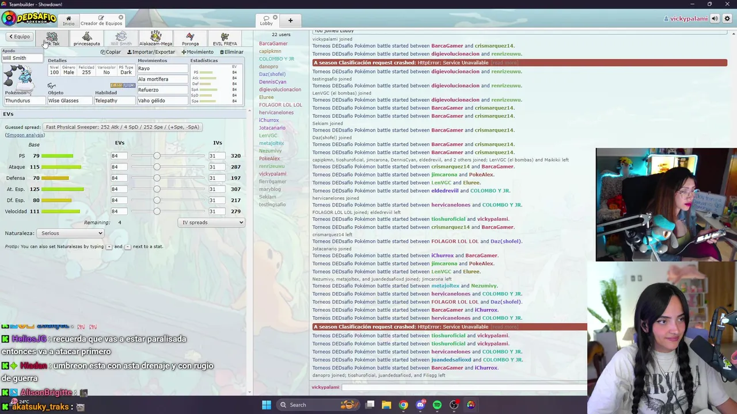Open the Poronga team slot
737x414 pixels.
190,39
